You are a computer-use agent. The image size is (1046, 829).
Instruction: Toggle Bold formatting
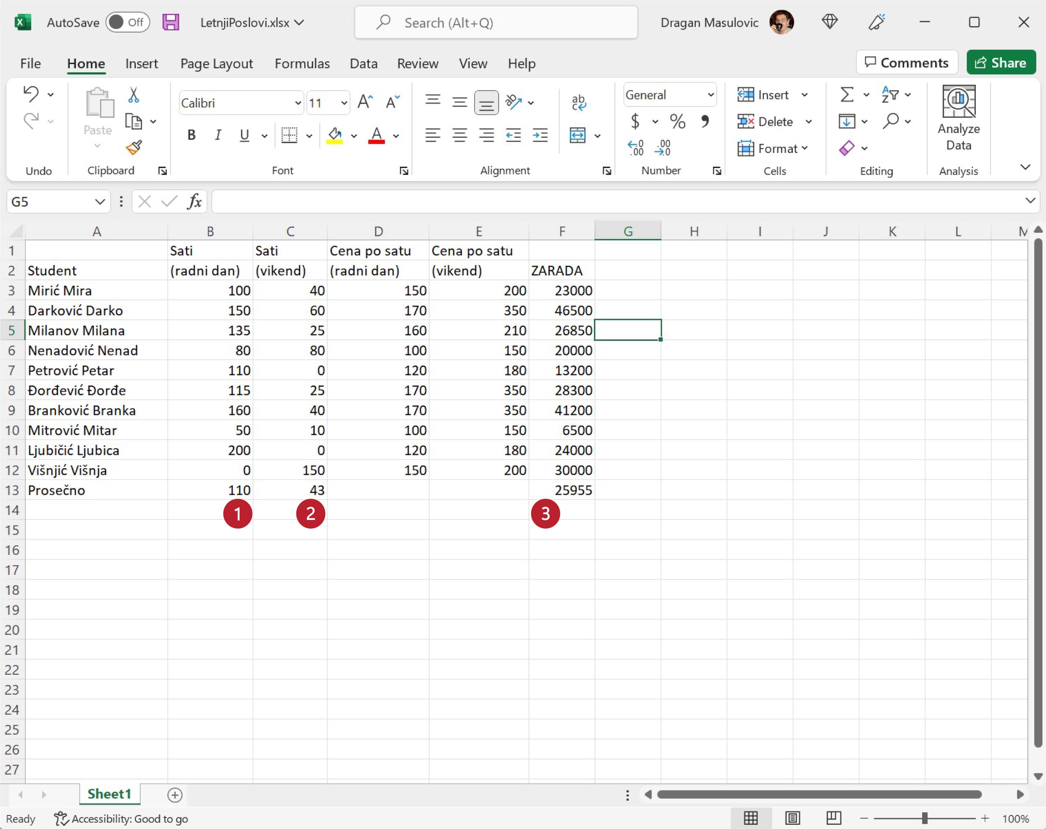[x=191, y=135]
